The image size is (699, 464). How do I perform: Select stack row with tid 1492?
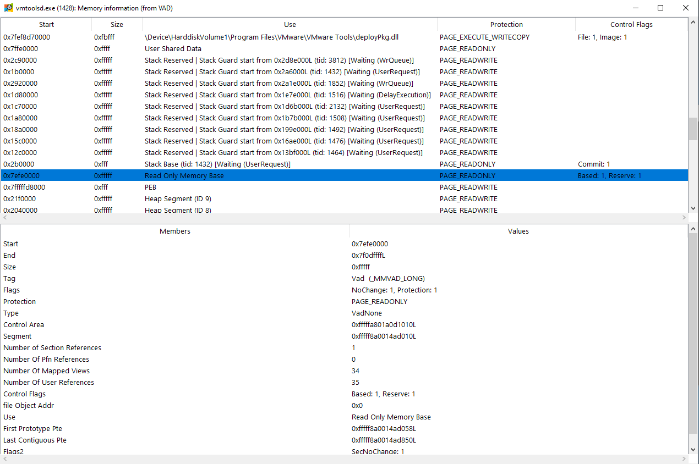pos(344,130)
